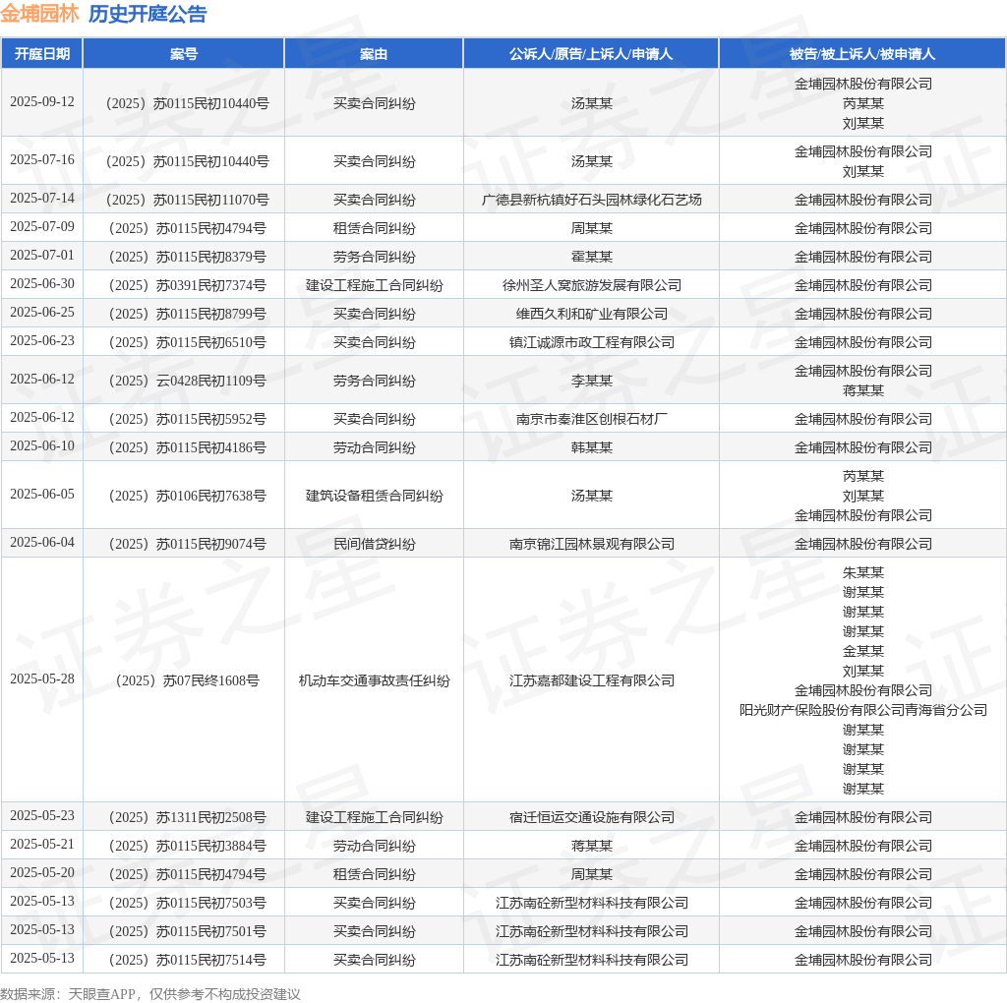
Task: Select the 被告/被上诉人/被申请人 header
Action: coord(862,54)
